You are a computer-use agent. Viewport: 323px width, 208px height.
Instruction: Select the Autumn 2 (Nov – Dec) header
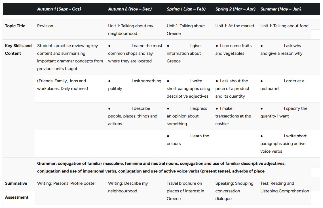130,9
